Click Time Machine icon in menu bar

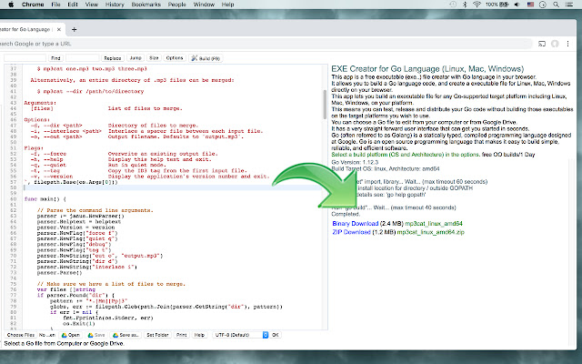pos(453,5)
